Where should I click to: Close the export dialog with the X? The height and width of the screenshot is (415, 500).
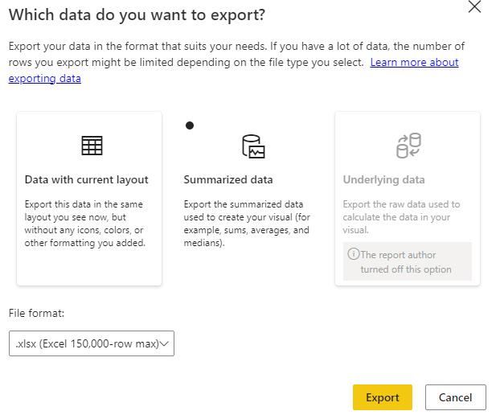(474, 6)
